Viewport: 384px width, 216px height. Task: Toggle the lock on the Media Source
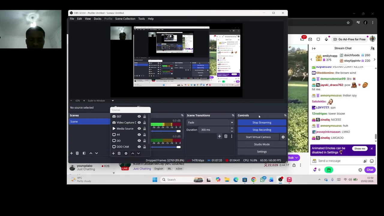click(144, 128)
